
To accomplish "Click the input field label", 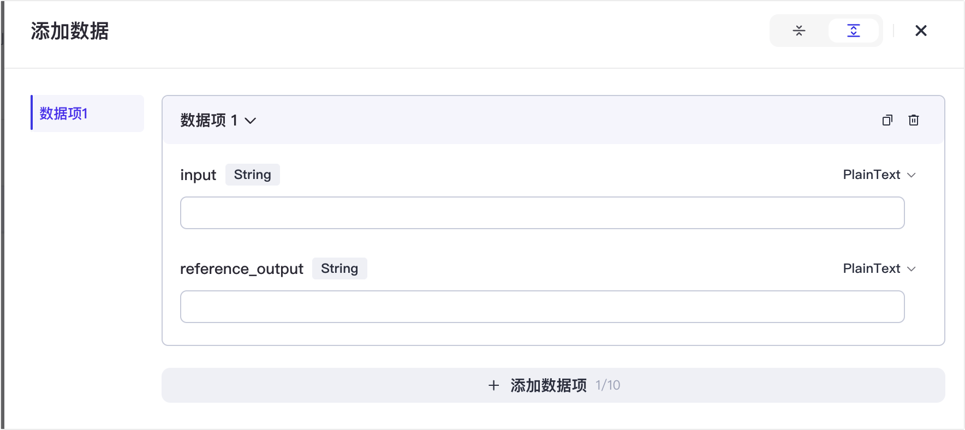I will tap(198, 175).
